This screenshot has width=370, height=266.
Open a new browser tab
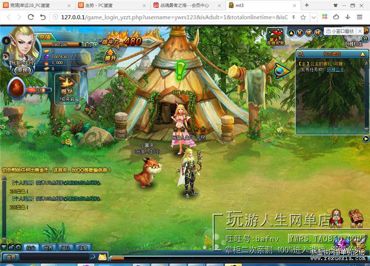(306, 5)
